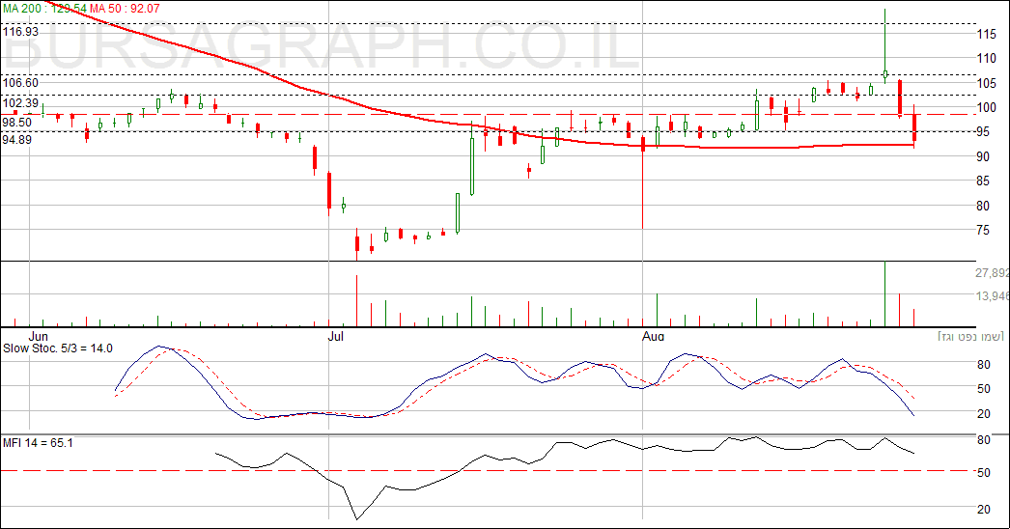The image size is (1010, 529).
Task: Select the 116.93 price level label
Action: point(20,32)
